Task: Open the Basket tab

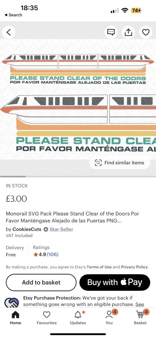Action: 140,317
